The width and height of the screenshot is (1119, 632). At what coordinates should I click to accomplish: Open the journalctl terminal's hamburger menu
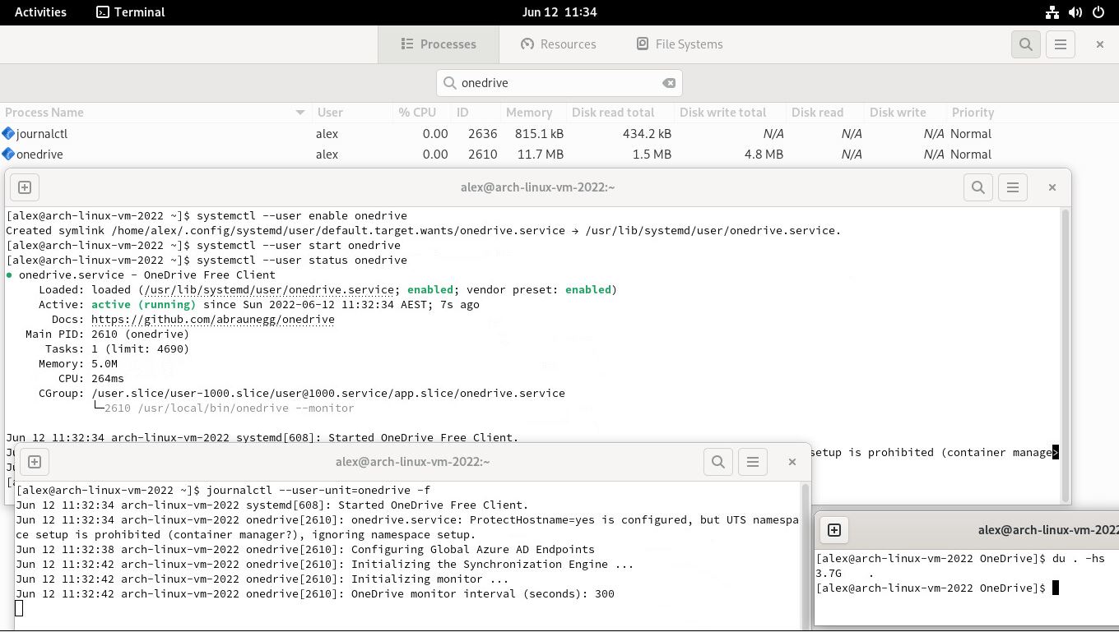coord(753,461)
